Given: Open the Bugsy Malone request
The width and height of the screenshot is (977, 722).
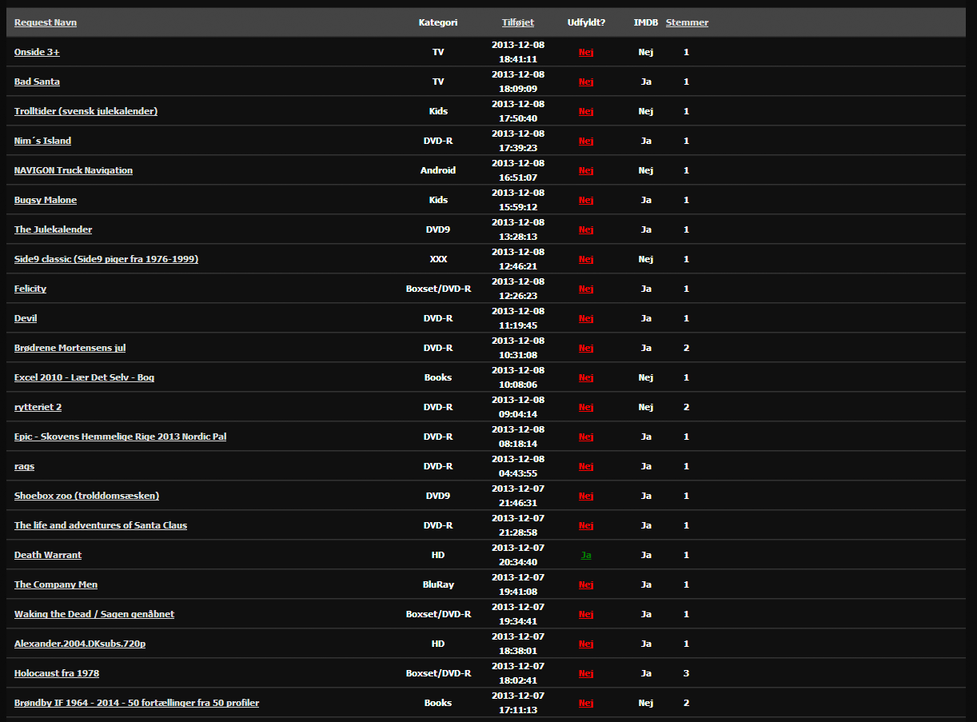Looking at the screenshot, I should click(x=46, y=200).
